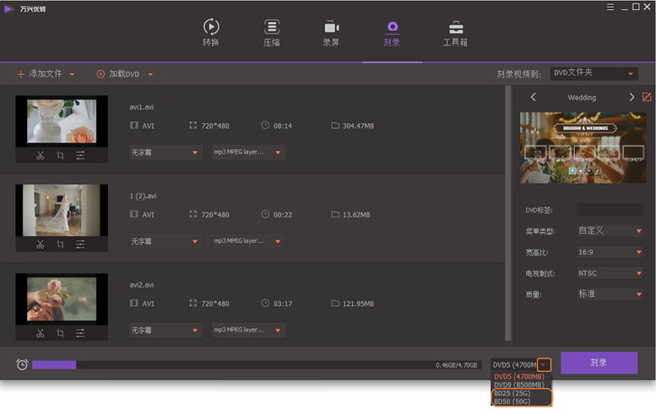Click crop icon for avi1.avi
The height and width of the screenshot is (414, 656).
click(60, 155)
